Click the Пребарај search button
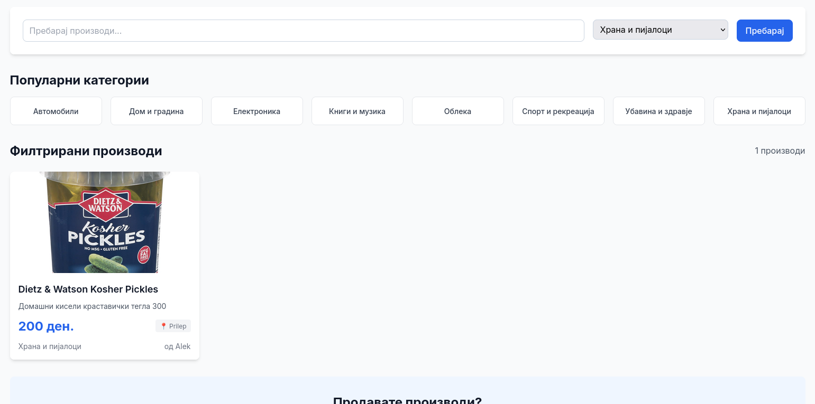 tap(764, 31)
